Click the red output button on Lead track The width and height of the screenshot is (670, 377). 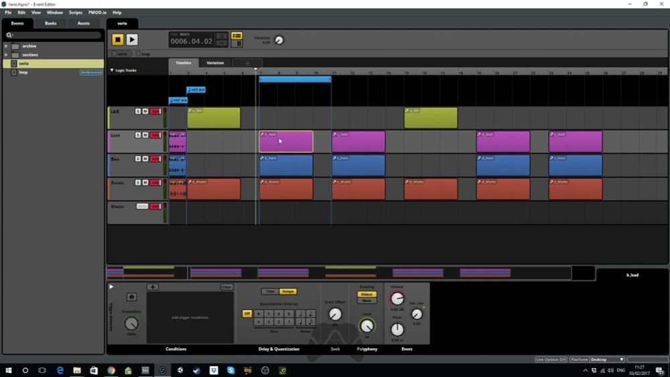[155, 135]
